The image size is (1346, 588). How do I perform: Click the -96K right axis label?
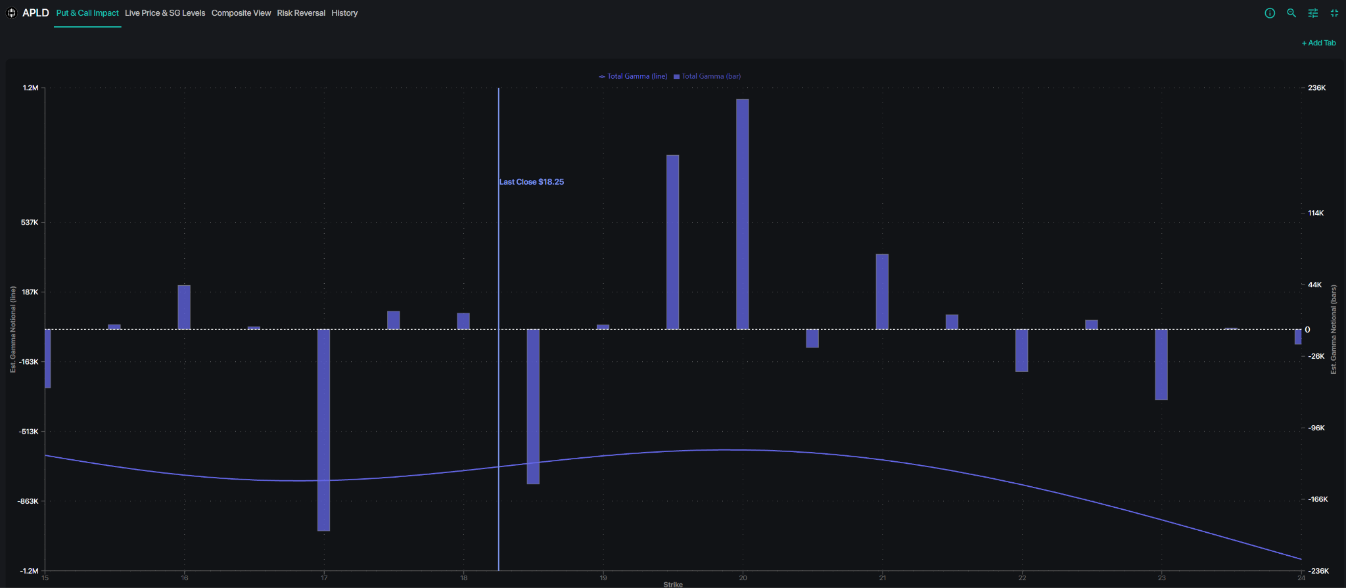pyautogui.click(x=1316, y=428)
